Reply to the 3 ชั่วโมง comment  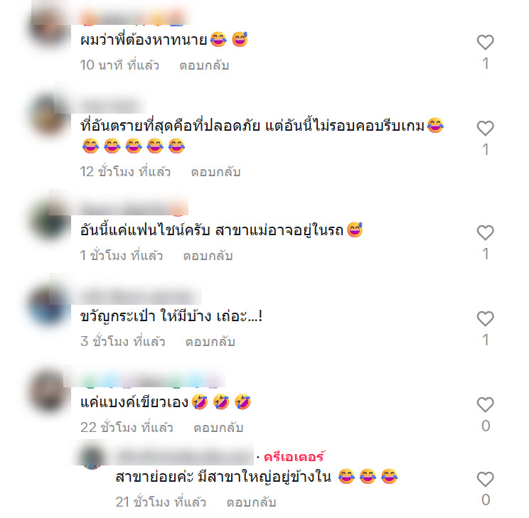tap(210, 342)
